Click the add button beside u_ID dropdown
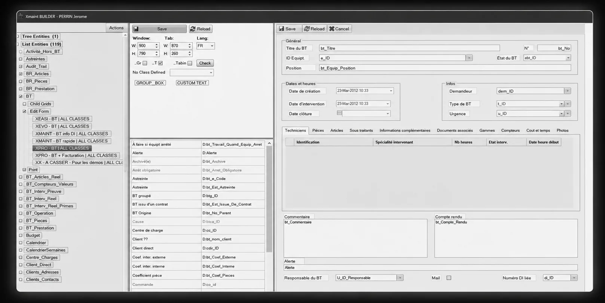The width and height of the screenshot is (605, 303). click(568, 114)
